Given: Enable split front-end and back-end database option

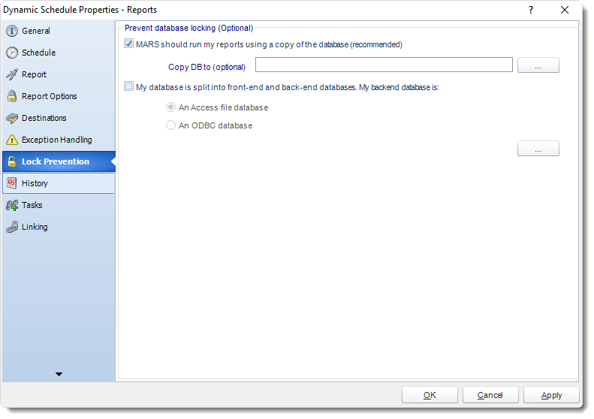Looking at the screenshot, I should click(x=129, y=87).
